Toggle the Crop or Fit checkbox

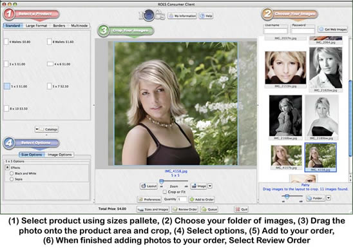[165, 192]
